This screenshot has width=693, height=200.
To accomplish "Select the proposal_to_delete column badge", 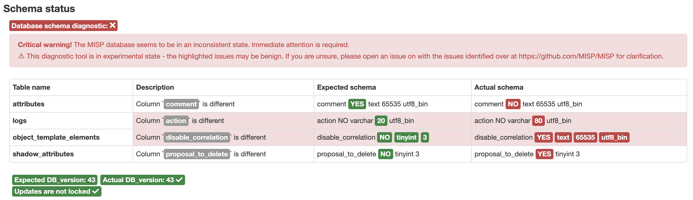I will (x=197, y=154).
